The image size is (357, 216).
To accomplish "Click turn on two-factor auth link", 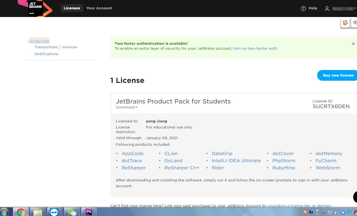I will tap(255, 49).
